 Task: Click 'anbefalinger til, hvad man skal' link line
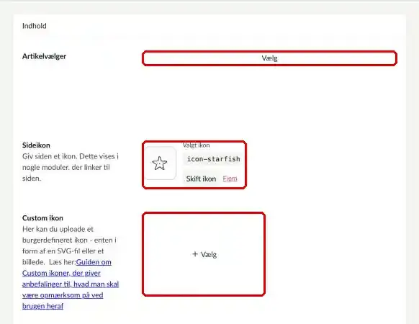click(x=71, y=284)
